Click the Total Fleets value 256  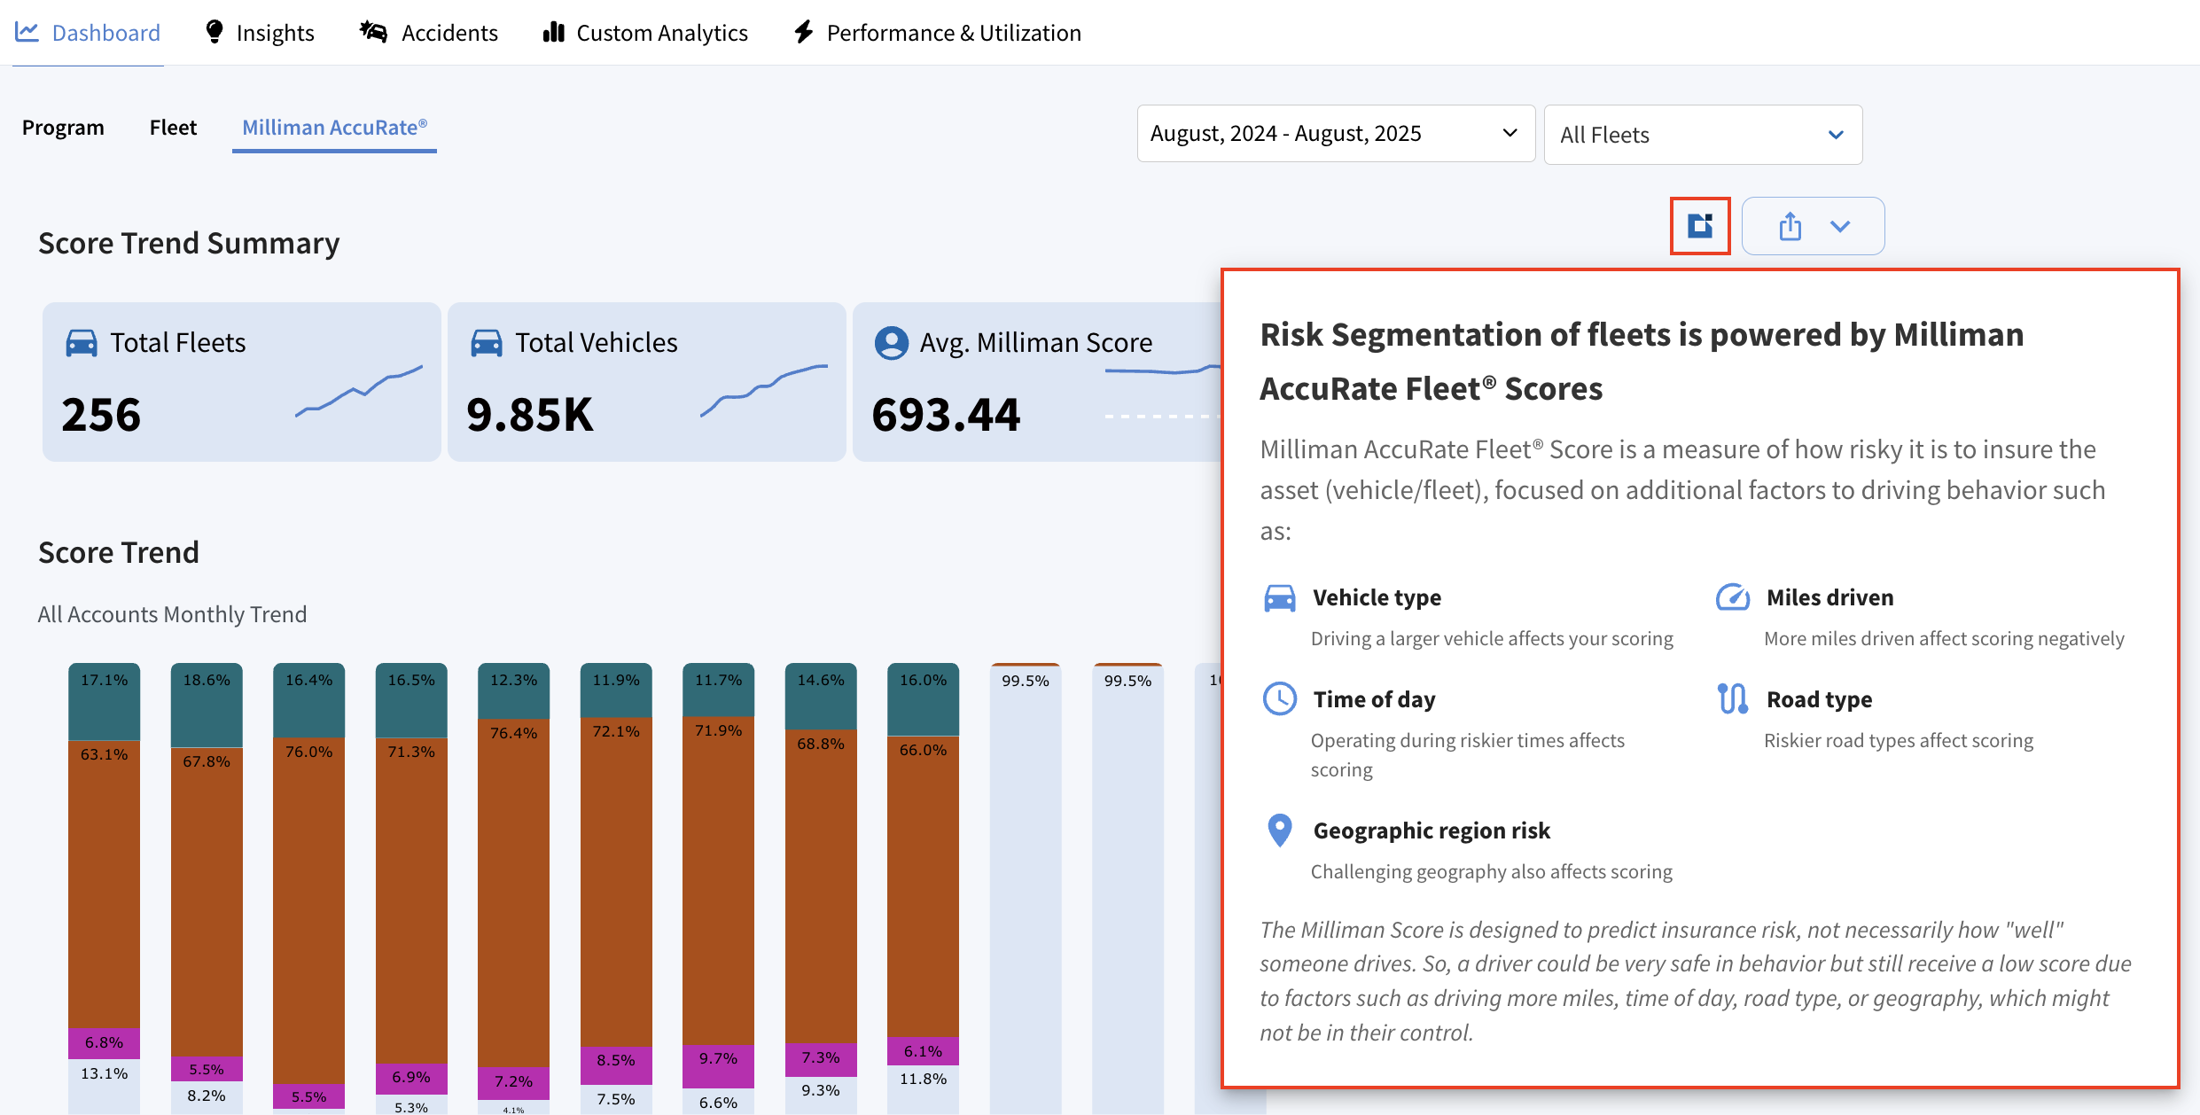[x=101, y=415]
